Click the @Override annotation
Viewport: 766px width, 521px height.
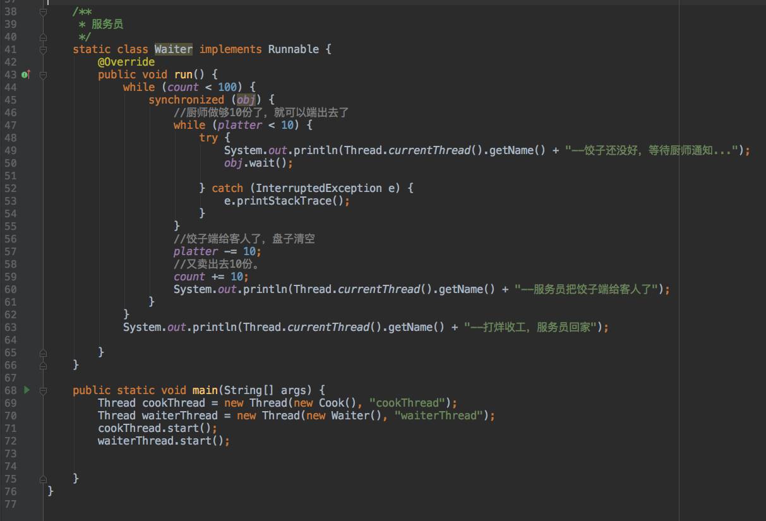tap(126, 62)
